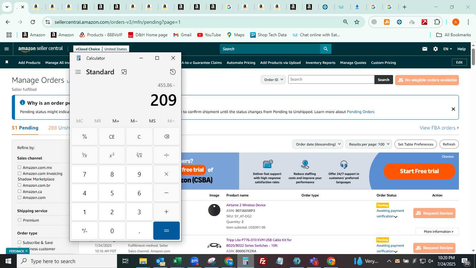The image size is (476, 268).
Task: Open Chrome extensions puzzle icon
Action: pos(437,22)
